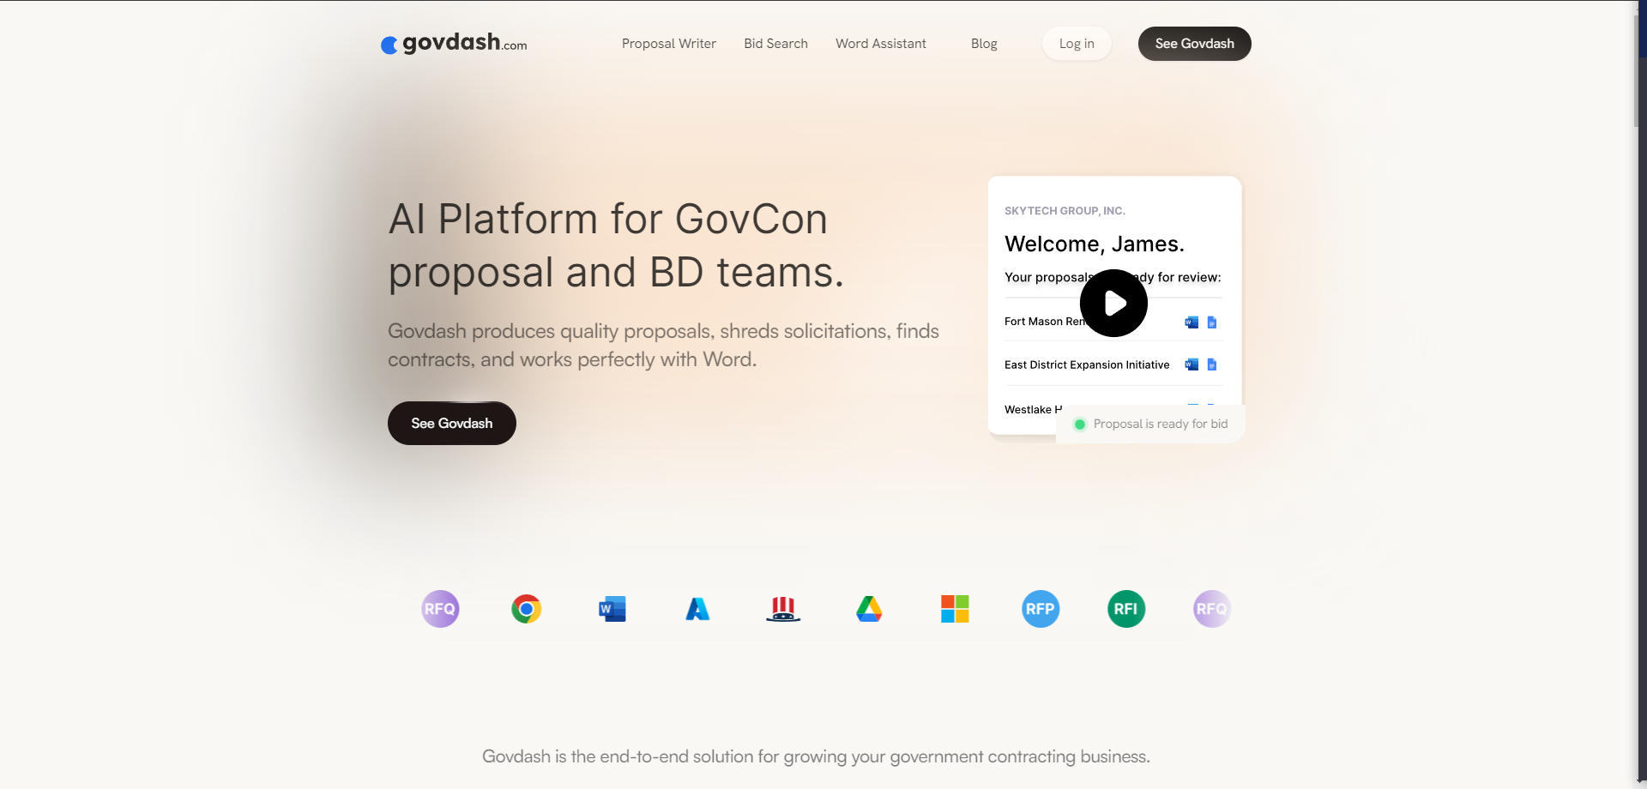Image resolution: width=1647 pixels, height=789 pixels.
Task: Click the Uncle Sam hat icon
Action: tap(783, 609)
